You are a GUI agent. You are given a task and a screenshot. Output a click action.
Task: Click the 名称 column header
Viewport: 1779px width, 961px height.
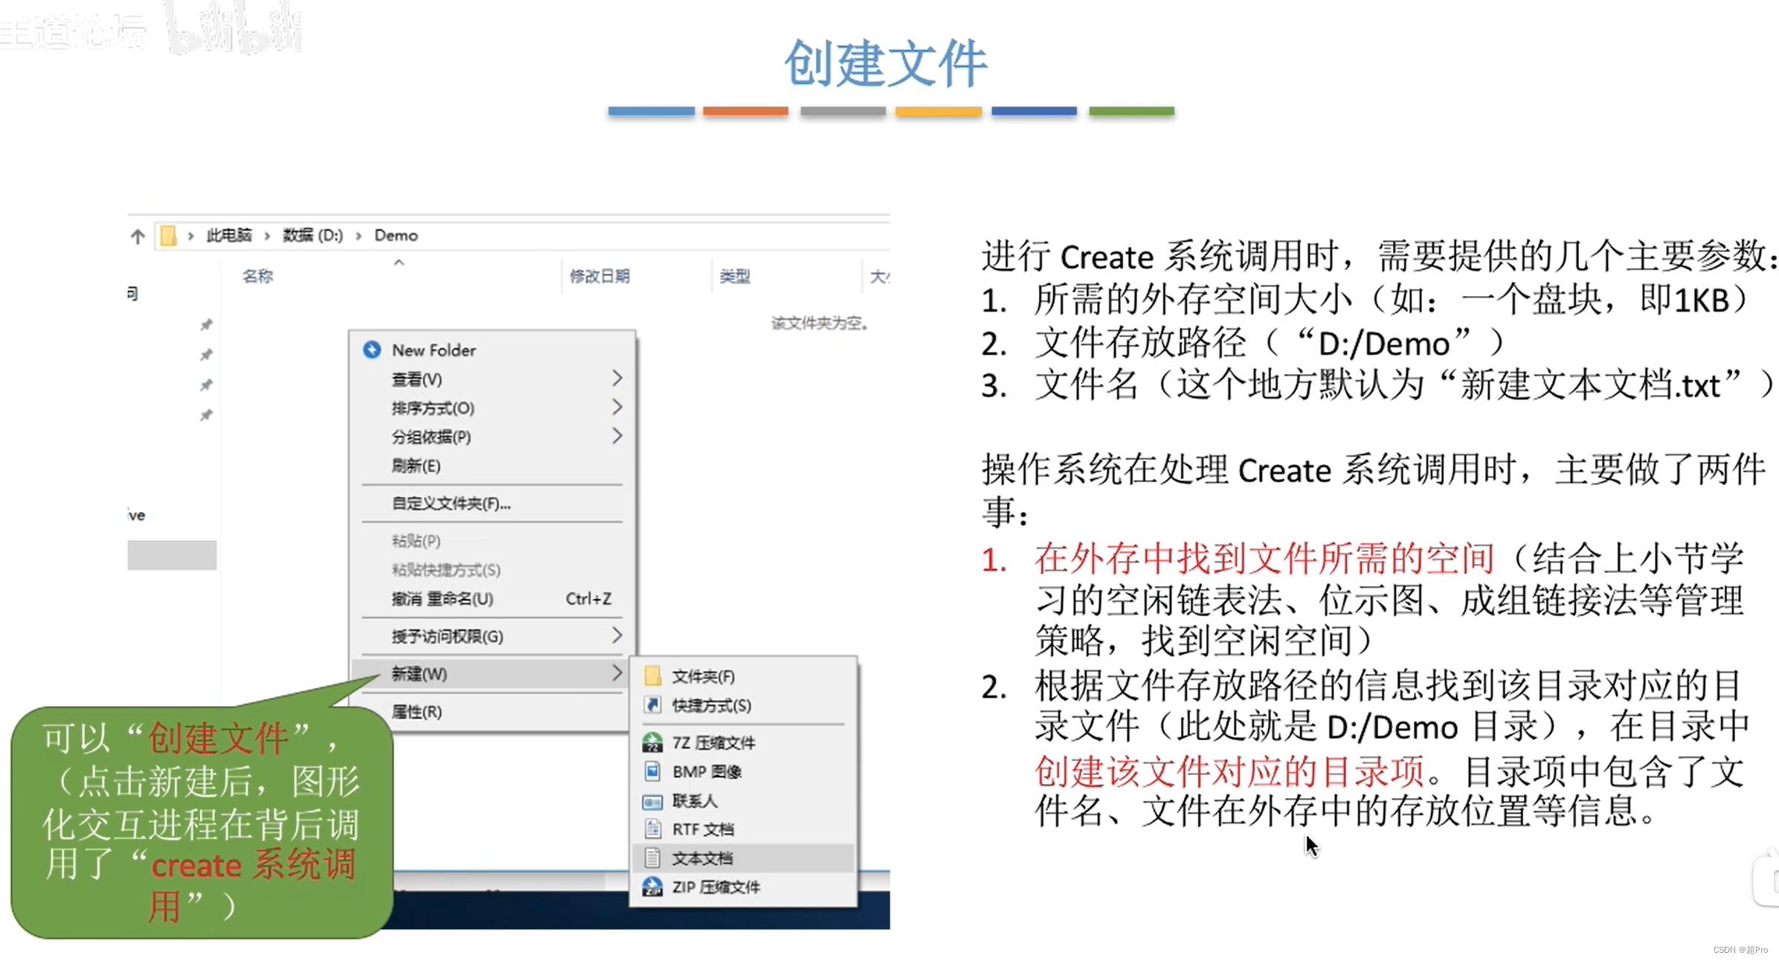click(257, 276)
